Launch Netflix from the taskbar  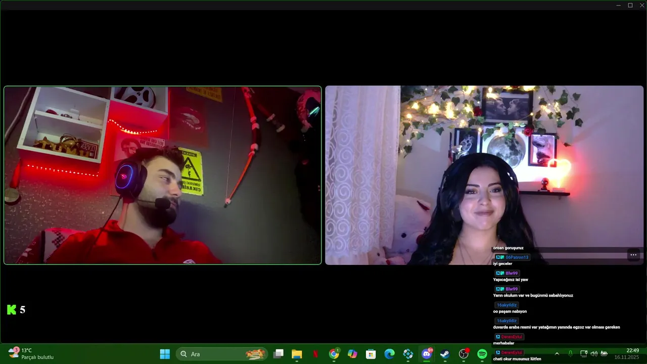[315, 354]
